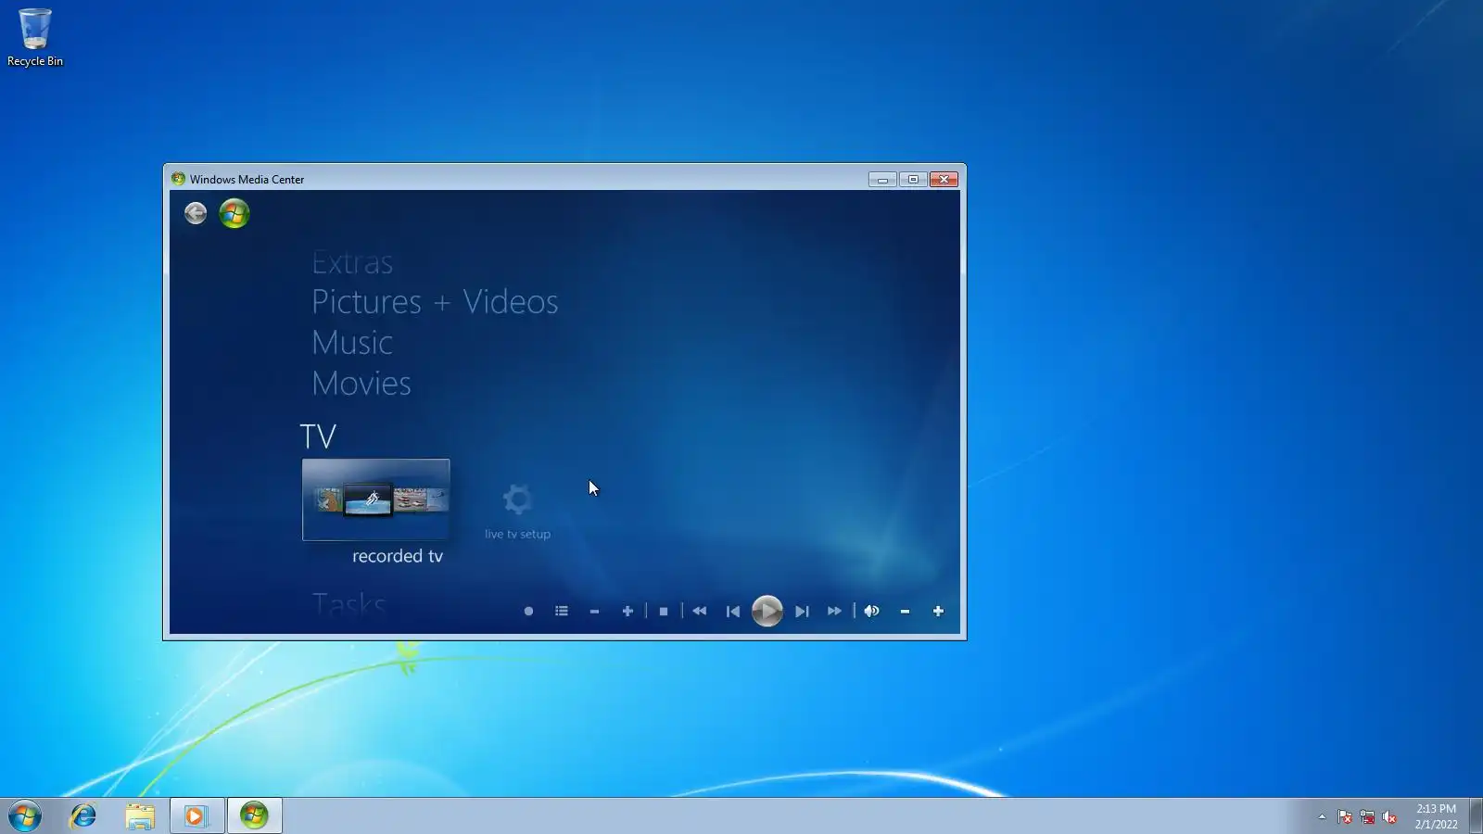Lower volume with the minus button
1483x834 pixels.
pos(906,612)
